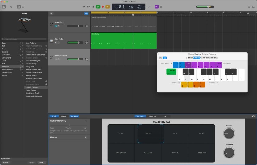Download the Liquid Light patch icon
Image resolution: width=257 pixels, height=165 pixels.
(46, 81)
